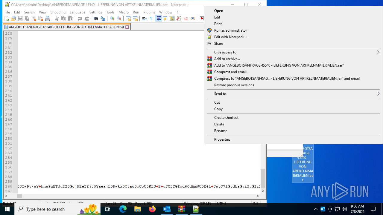Open the Search menu

29,12
